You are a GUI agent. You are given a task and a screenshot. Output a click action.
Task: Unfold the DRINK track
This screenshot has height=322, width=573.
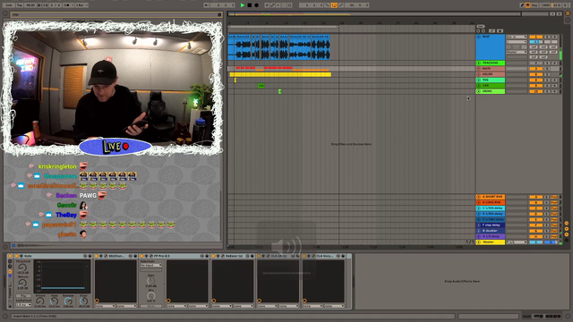pyautogui.click(x=479, y=91)
